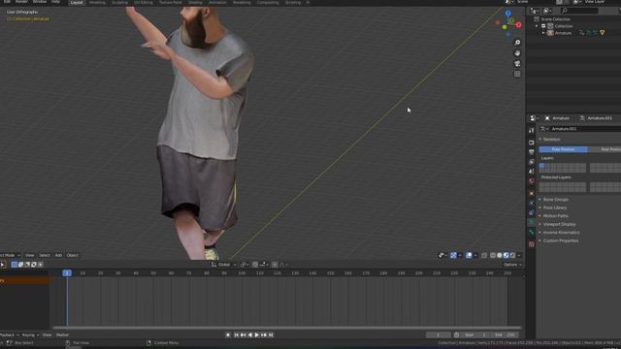This screenshot has width=621, height=349.
Task: Switch to wireframe viewport shading
Action: [493, 256]
